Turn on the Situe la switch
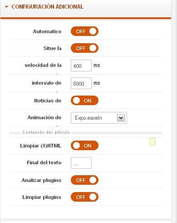177x223 pixels. tap(84, 48)
